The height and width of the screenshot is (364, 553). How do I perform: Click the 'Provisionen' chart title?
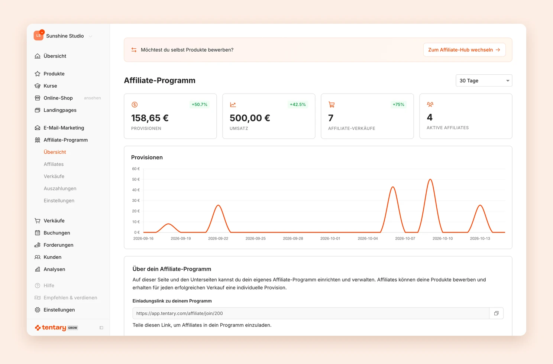pyautogui.click(x=147, y=157)
